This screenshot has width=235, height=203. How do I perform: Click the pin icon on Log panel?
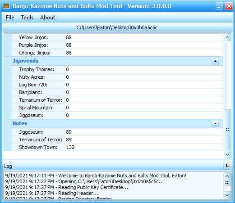[227, 166]
